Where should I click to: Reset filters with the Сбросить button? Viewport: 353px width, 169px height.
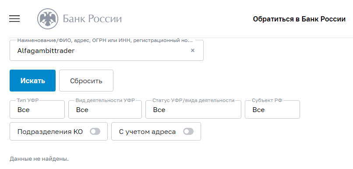86,81
